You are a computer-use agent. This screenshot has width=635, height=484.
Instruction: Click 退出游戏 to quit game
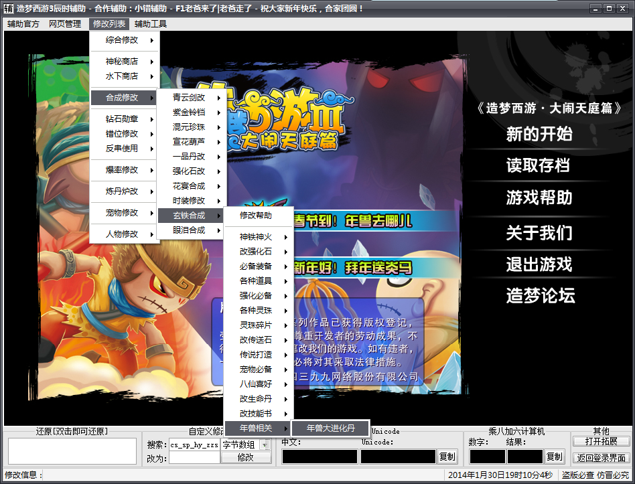click(539, 264)
